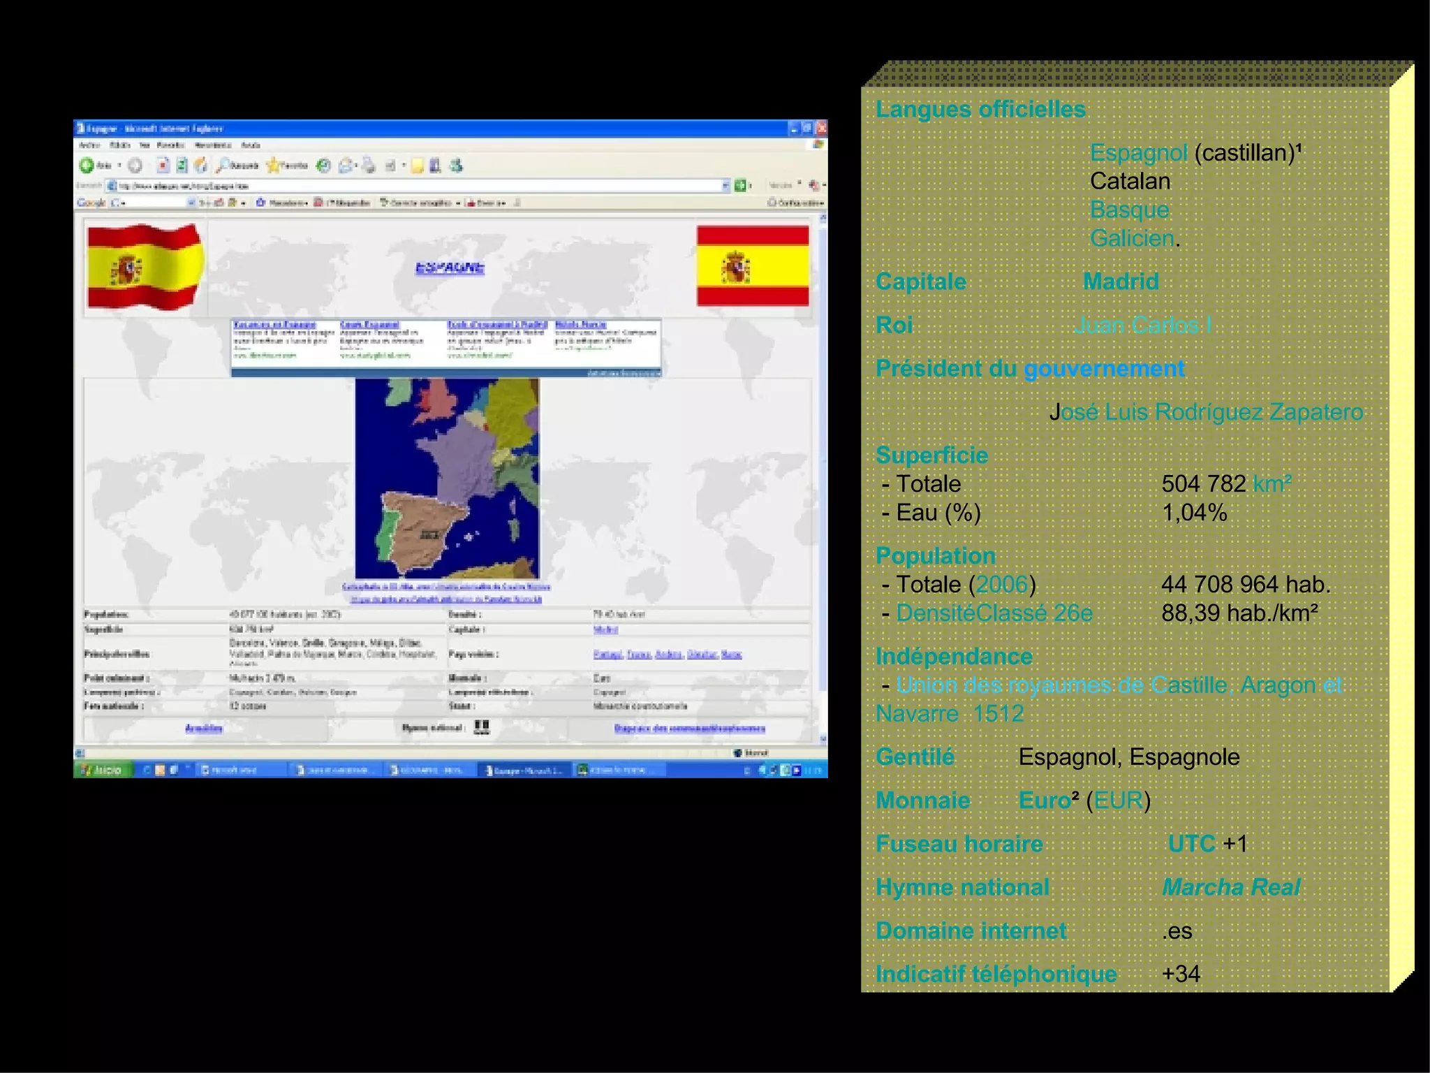Click the yellow note toolbar icon
1430x1073 pixels.
(417, 166)
